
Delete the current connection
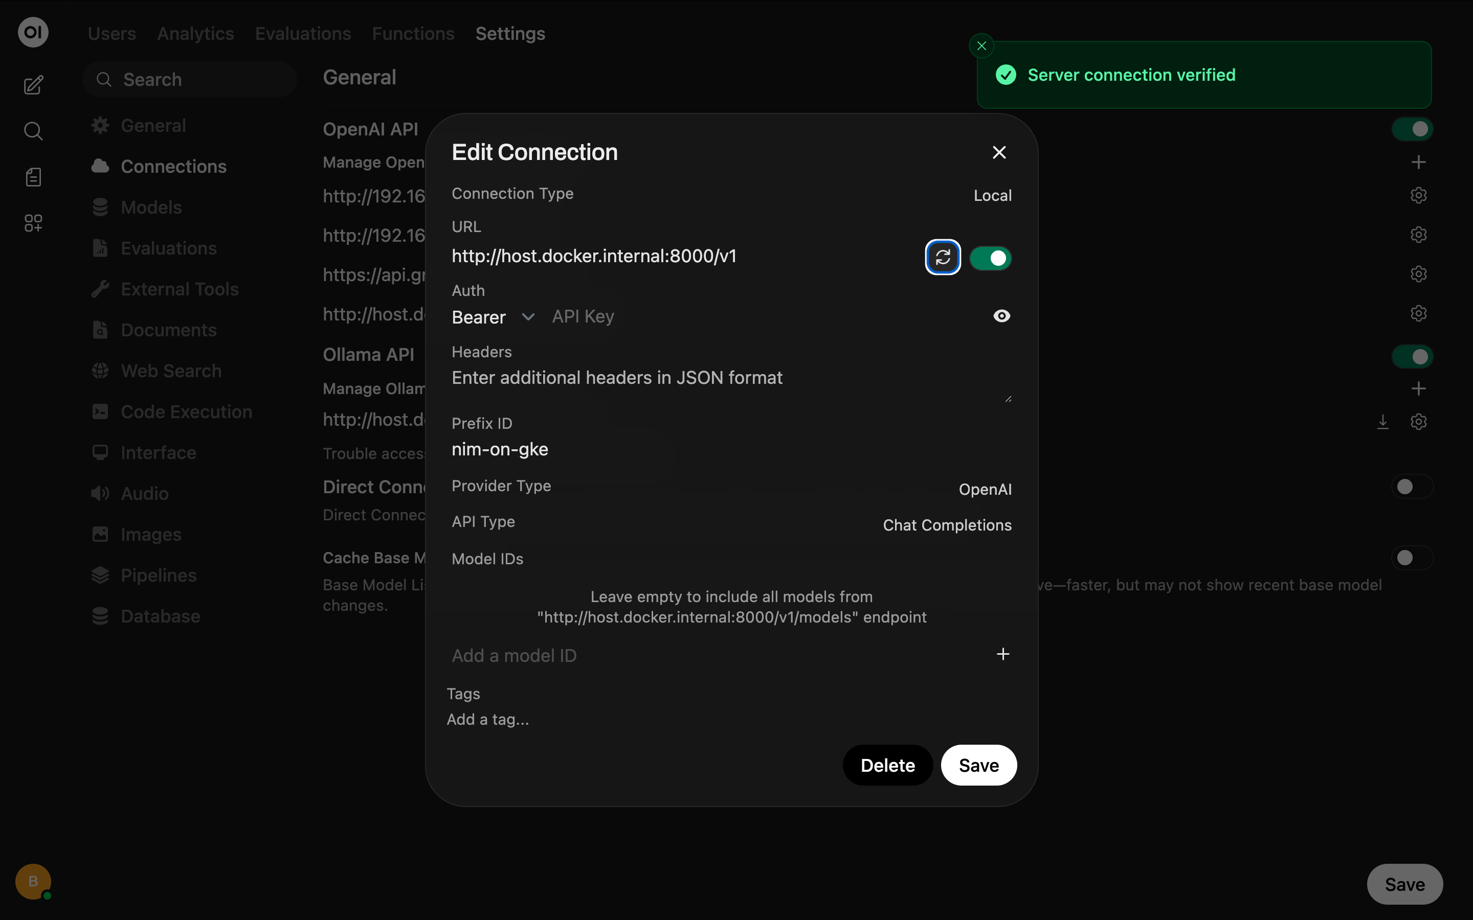coord(887,765)
